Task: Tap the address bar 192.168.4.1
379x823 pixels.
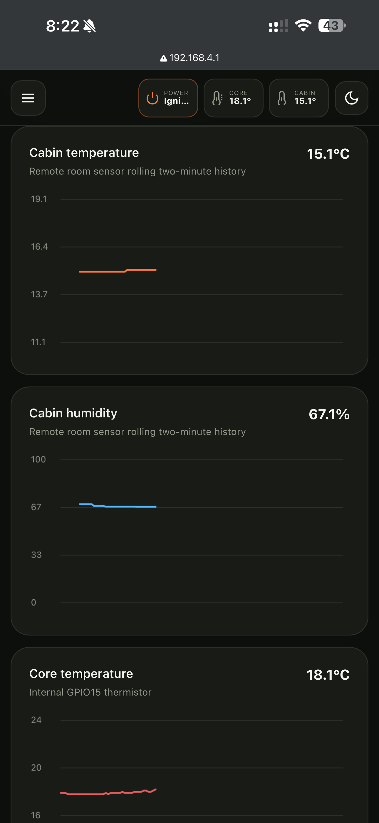Action: coord(190,58)
